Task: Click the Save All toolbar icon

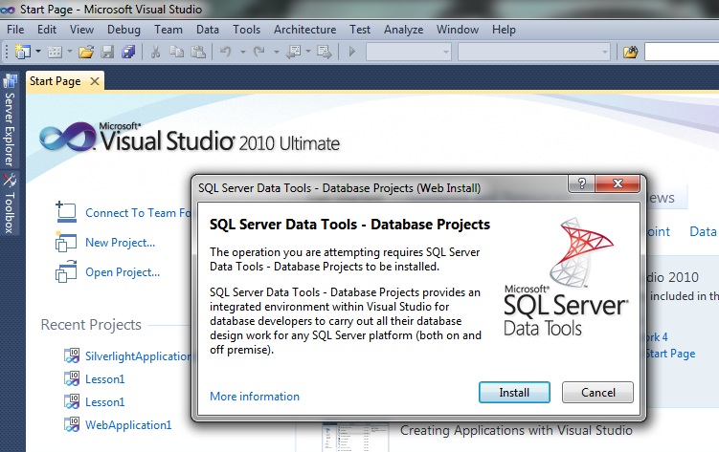Action: tap(128, 52)
